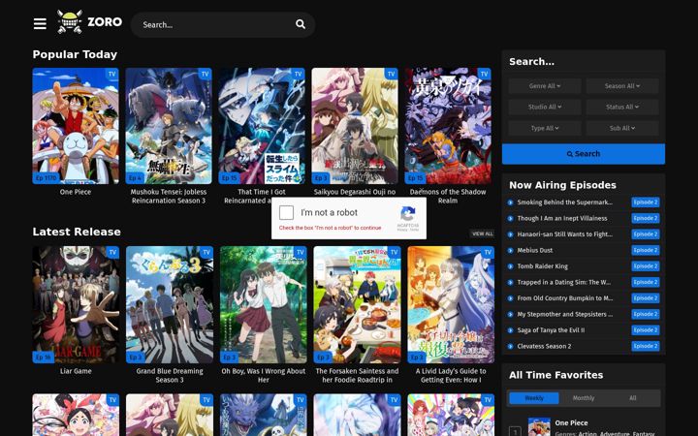Click the blue Search button
The height and width of the screenshot is (436, 698).
pyautogui.click(x=584, y=154)
